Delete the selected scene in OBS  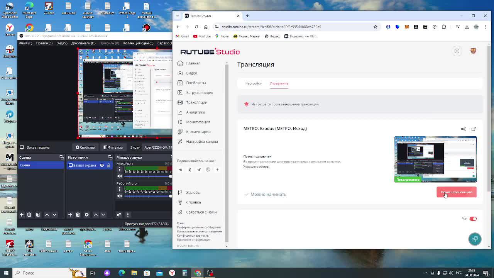29,215
